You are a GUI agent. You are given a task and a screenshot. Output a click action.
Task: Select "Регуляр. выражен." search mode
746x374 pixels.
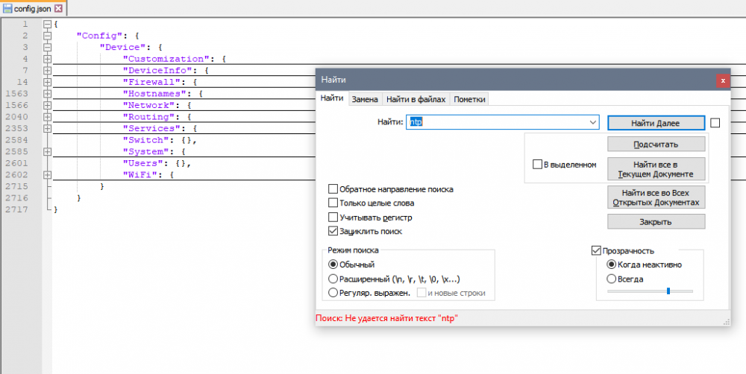click(333, 293)
